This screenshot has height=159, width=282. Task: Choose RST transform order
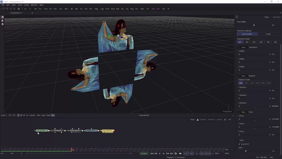pyautogui.click(x=261, y=42)
